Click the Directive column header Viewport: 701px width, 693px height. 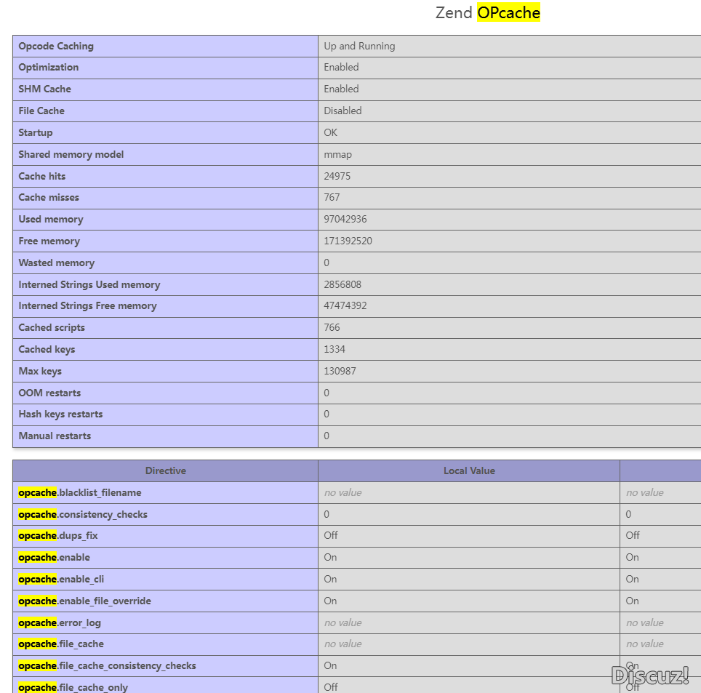pos(165,470)
